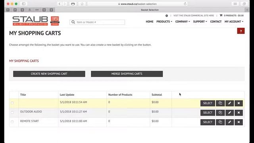Click date 5/1/2018 10:11:27 AM
The image size is (254, 143).
(73, 112)
